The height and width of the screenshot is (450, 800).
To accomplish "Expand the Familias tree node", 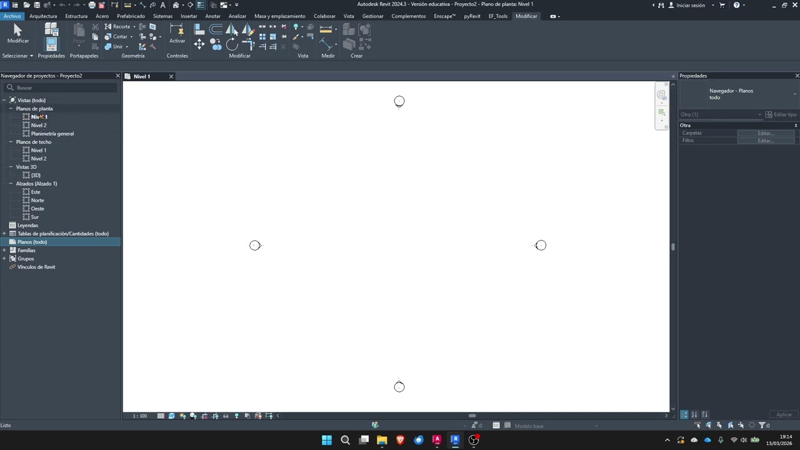I will click(x=4, y=250).
